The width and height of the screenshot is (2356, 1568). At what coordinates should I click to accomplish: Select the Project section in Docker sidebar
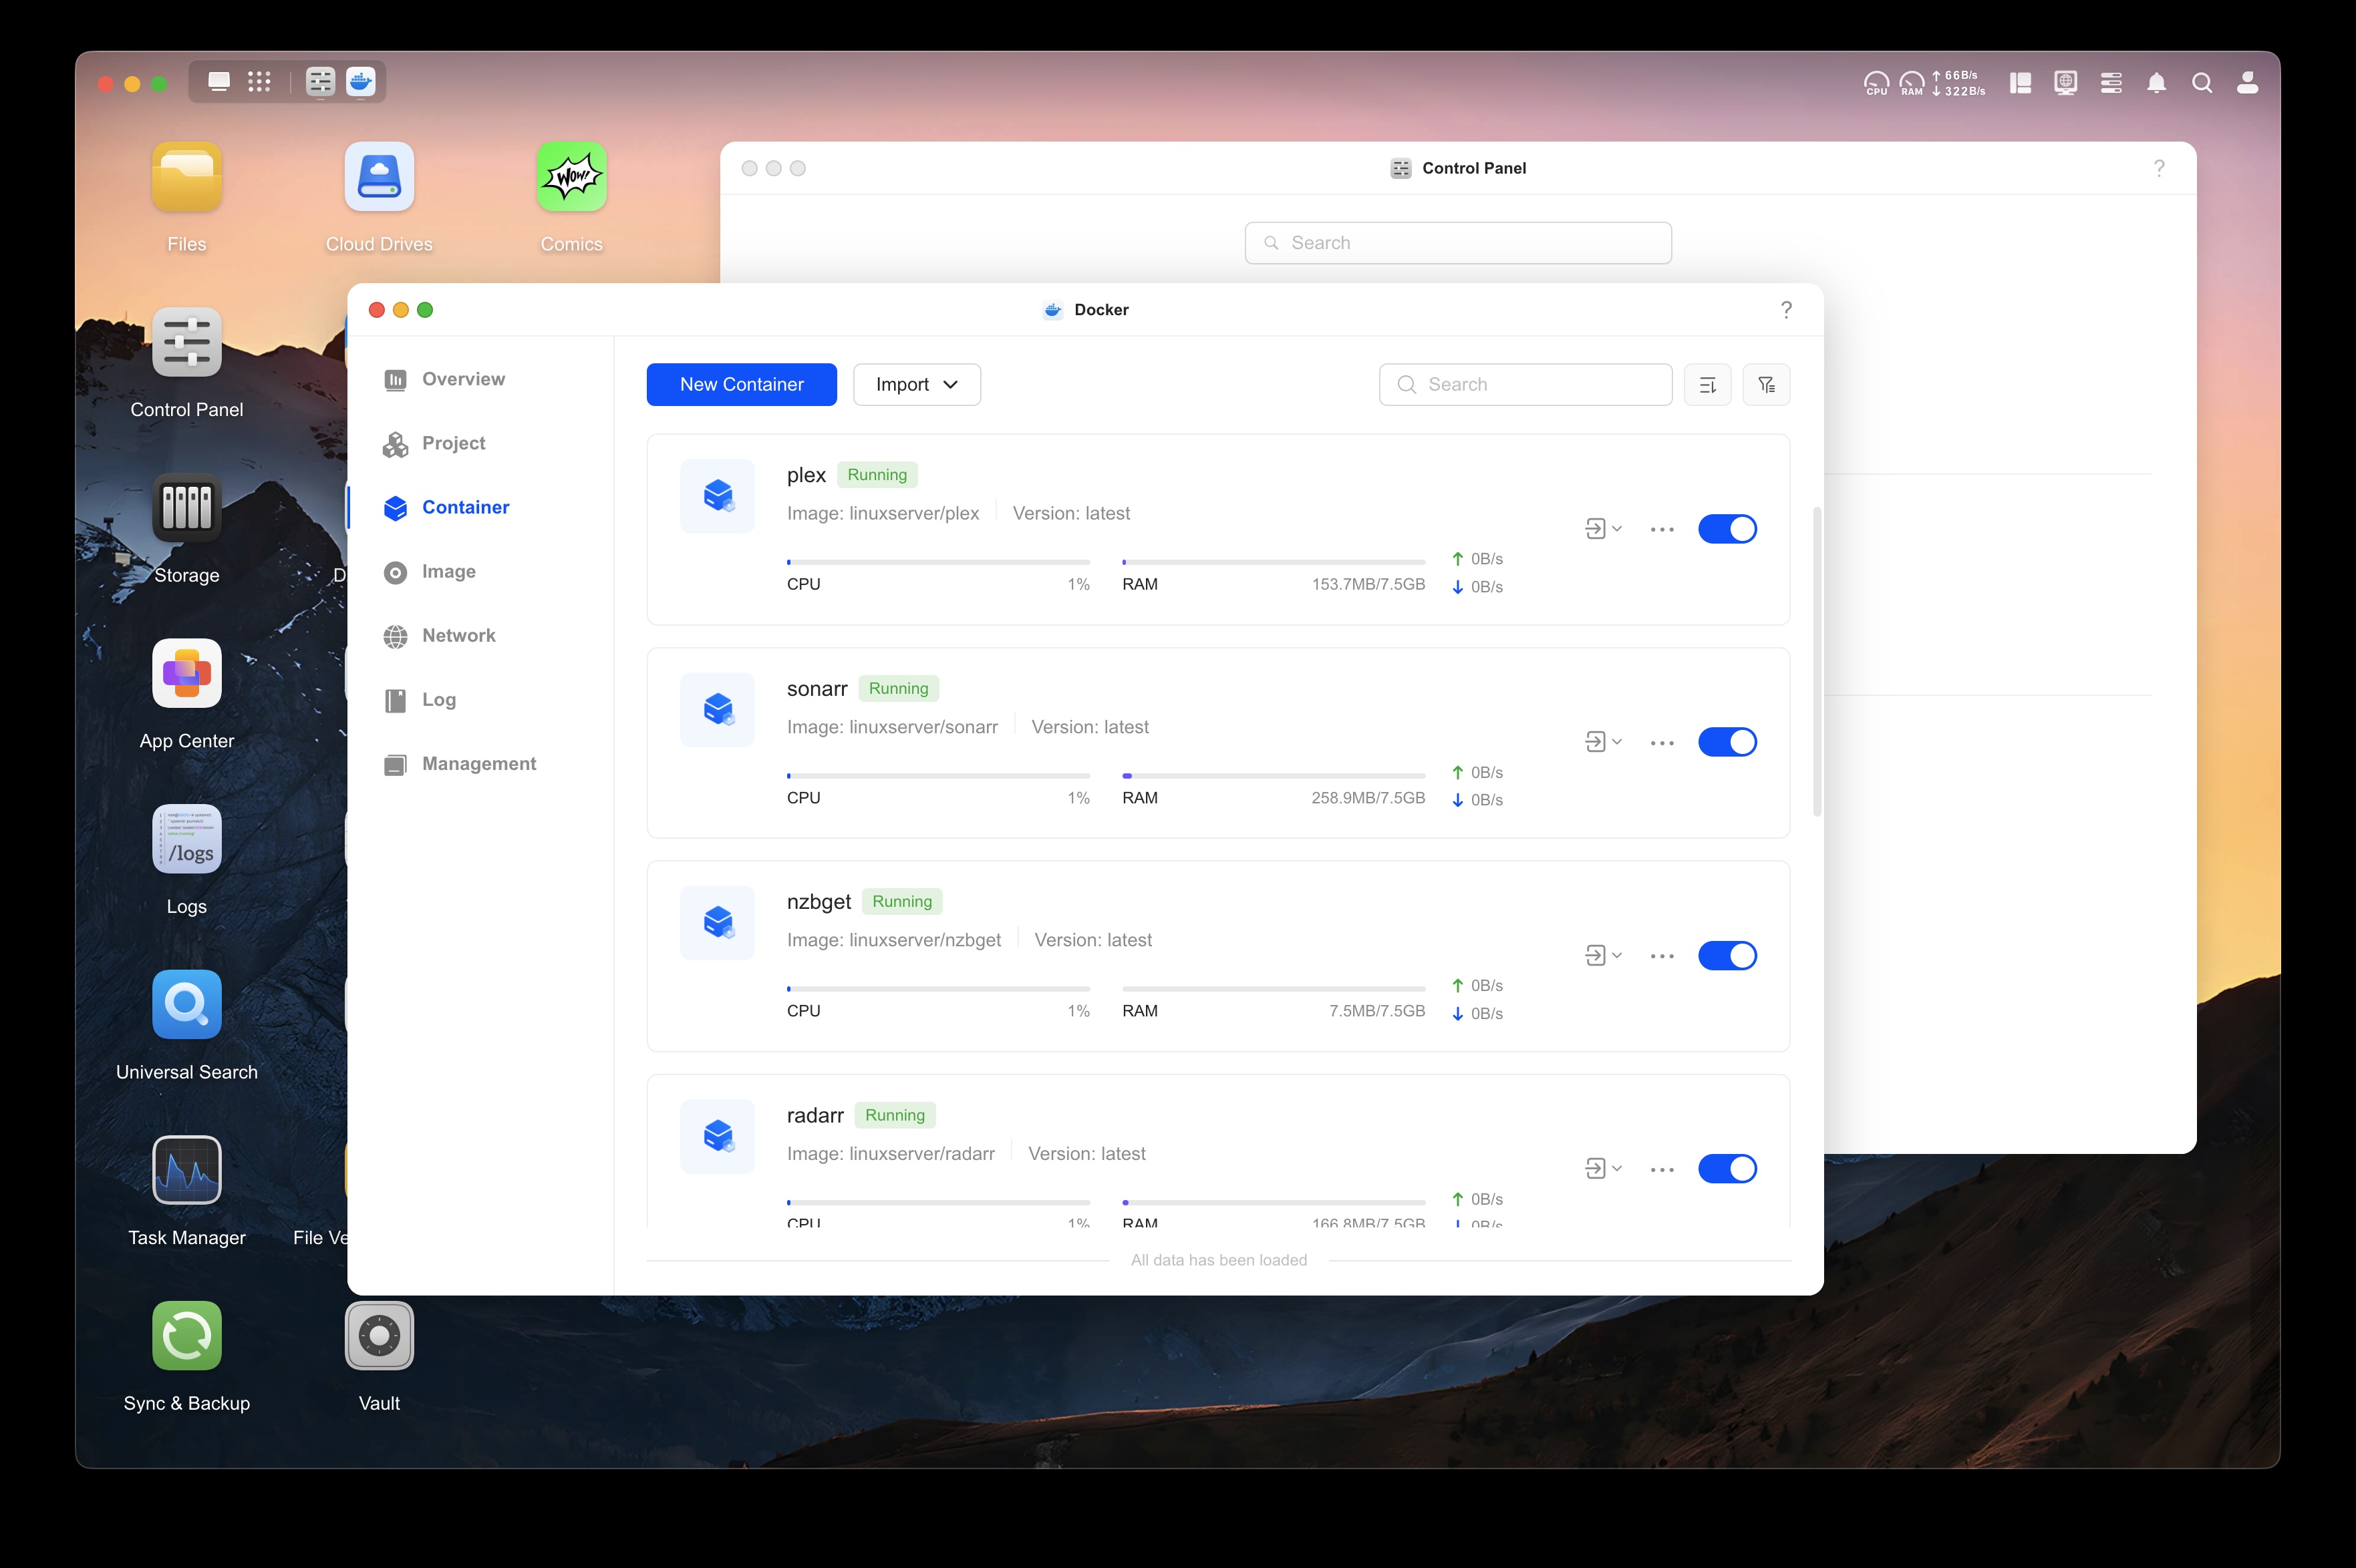(x=453, y=442)
